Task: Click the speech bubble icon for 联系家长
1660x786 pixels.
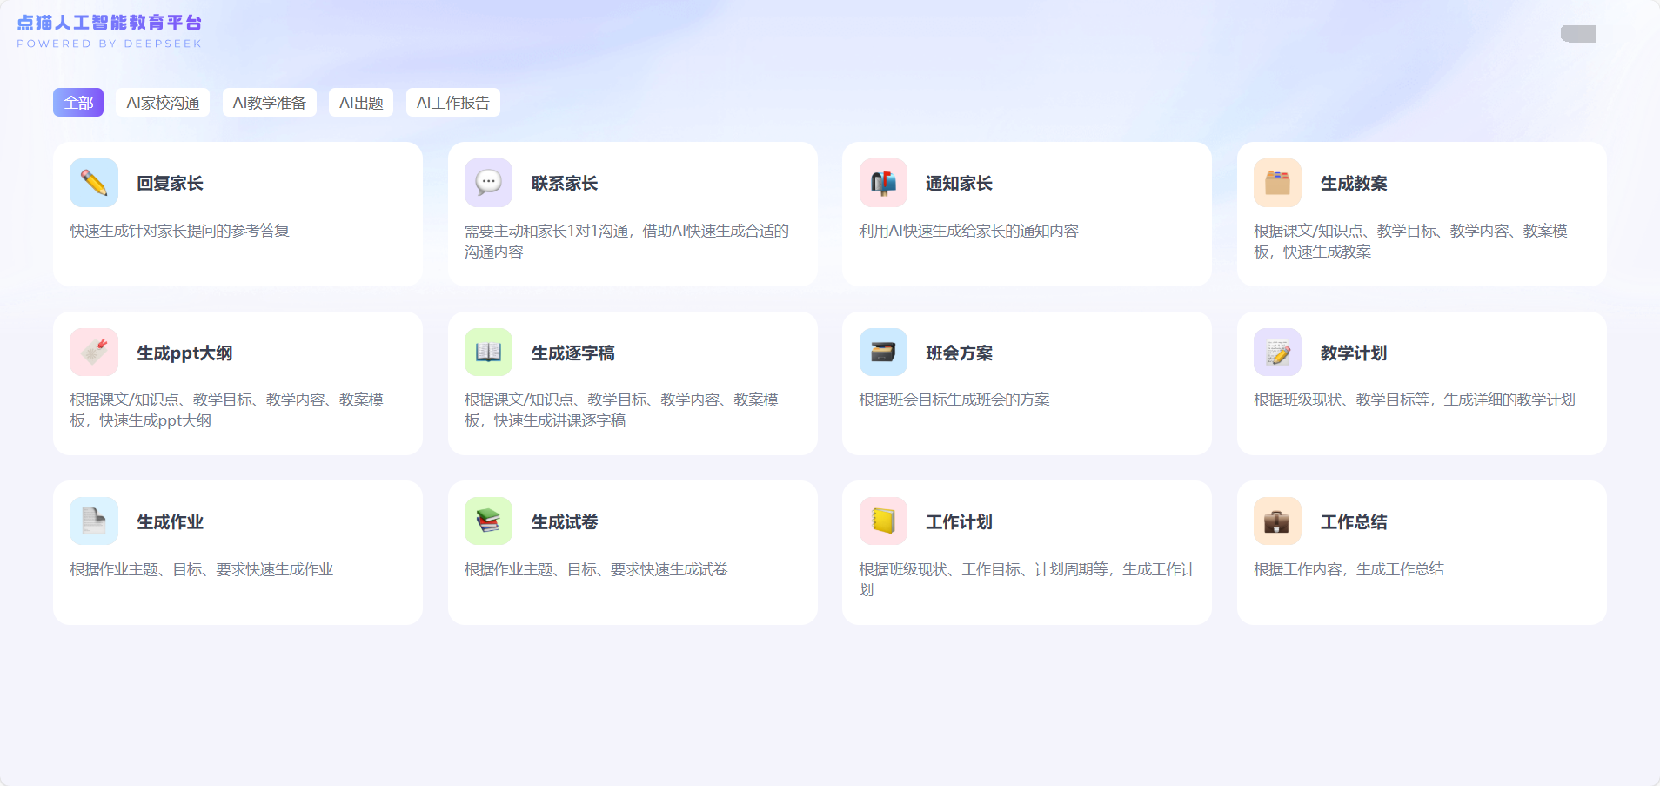Action: (488, 183)
